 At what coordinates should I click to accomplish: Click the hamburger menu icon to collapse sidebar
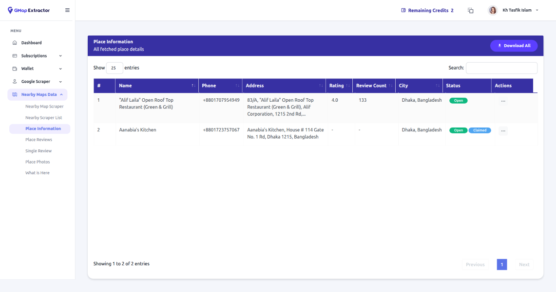pyautogui.click(x=67, y=10)
